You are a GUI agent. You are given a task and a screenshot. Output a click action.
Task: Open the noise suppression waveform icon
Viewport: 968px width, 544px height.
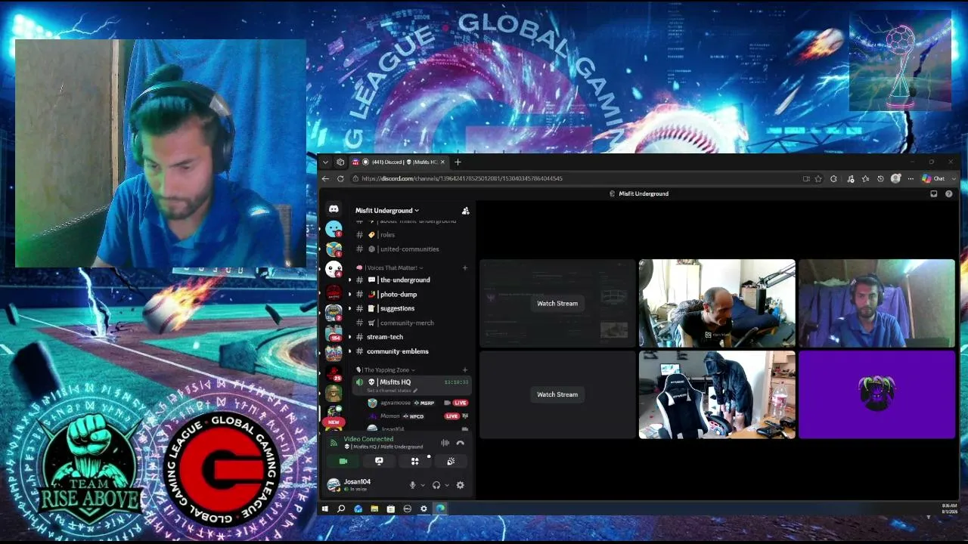point(445,443)
